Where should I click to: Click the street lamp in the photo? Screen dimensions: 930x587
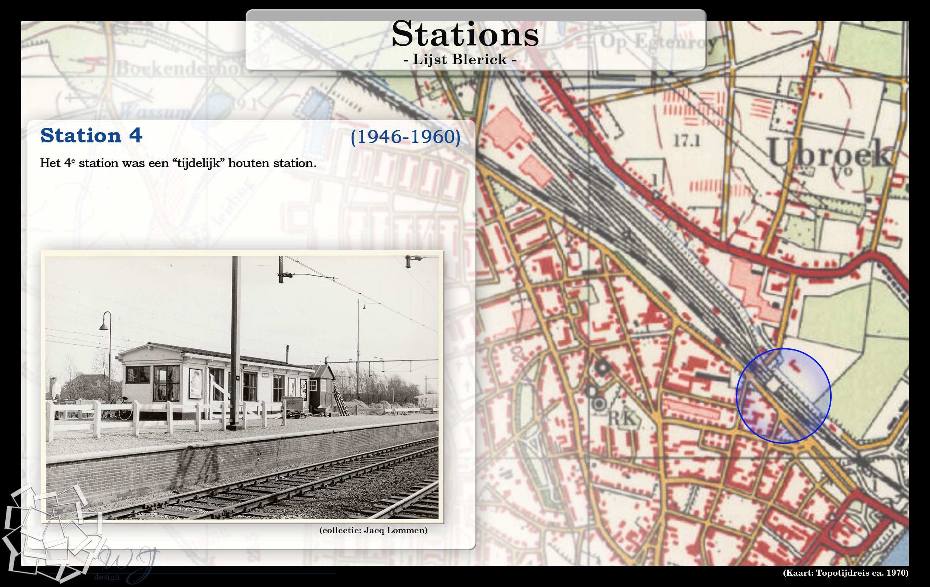[105, 327]
